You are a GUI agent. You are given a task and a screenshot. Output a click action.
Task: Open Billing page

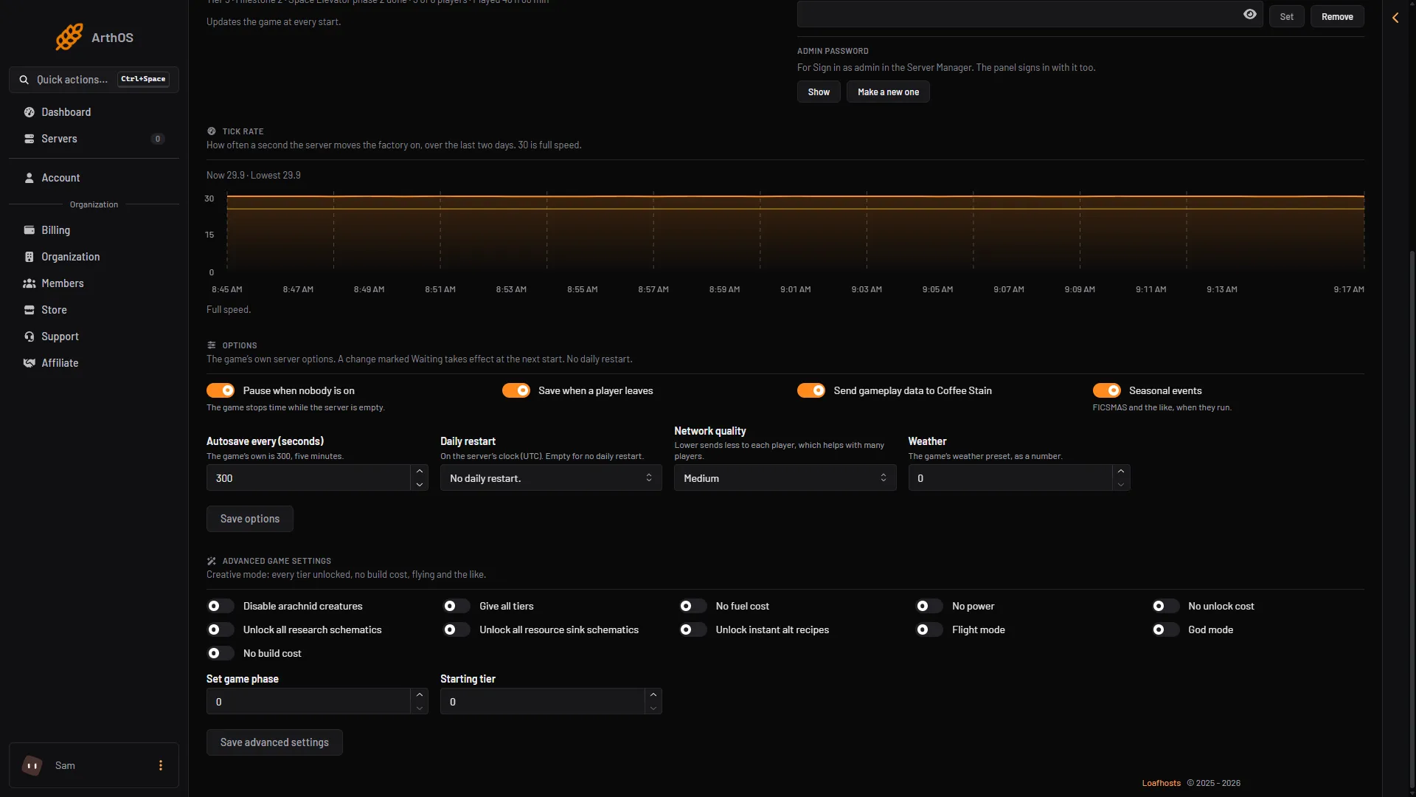click(94, 230)
